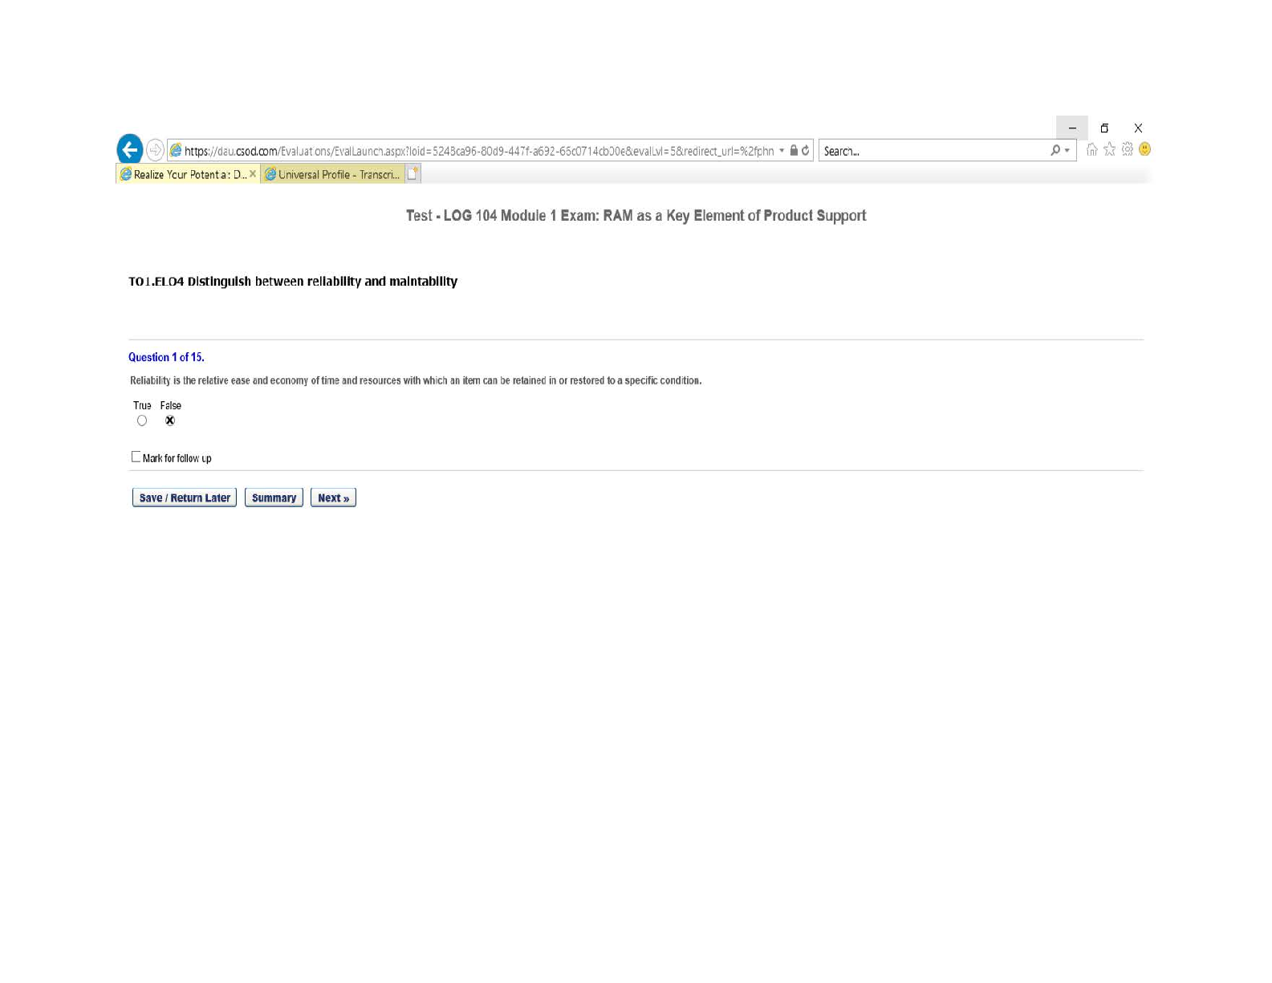Expand the search provider dropdown arrow
The image size is (1272, 983).
[1067, 151]
